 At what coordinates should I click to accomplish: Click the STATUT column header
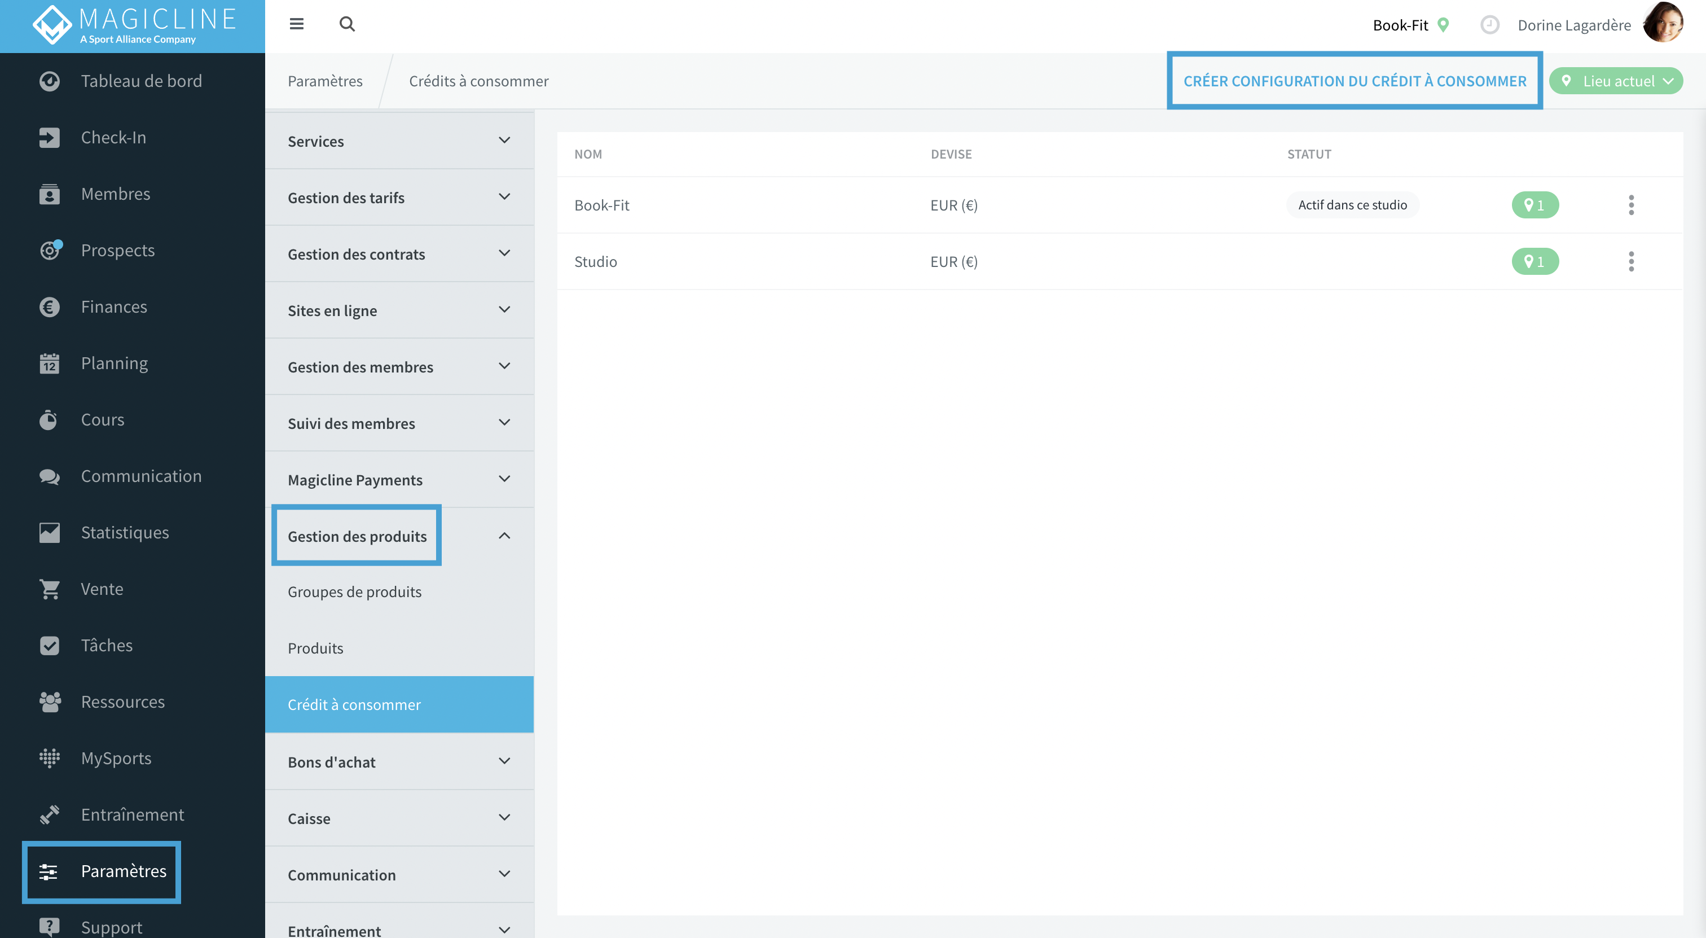click(1309, 154)
